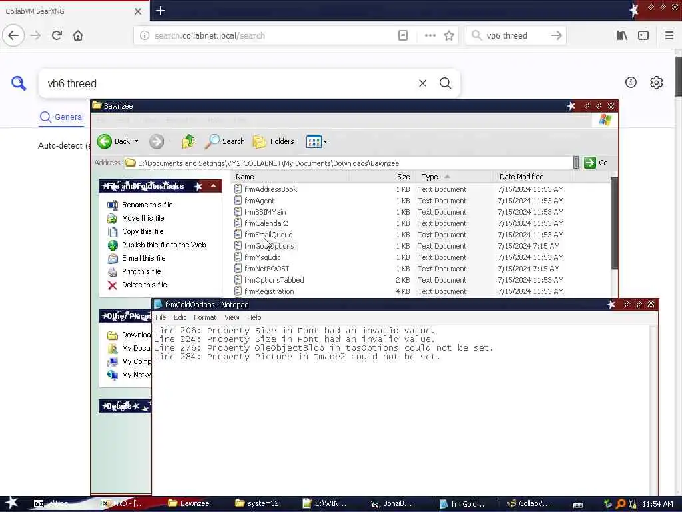682x512 pixels.
Task: Sort files by Date Modified column
Action: (x=532, y=177)
